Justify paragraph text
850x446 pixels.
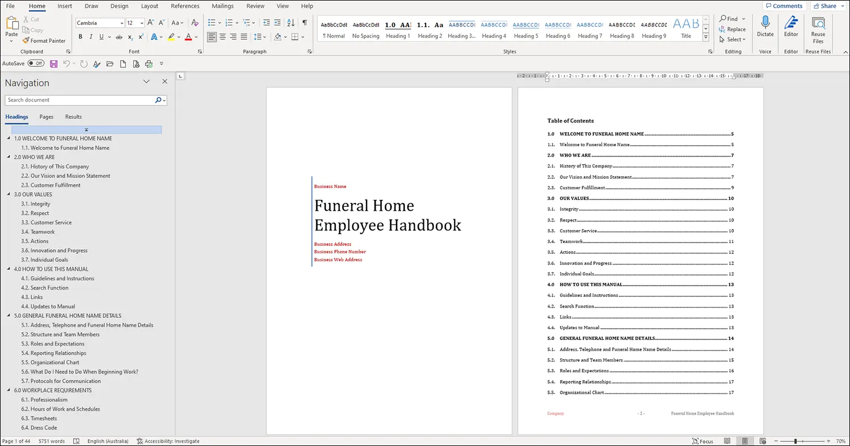244,37
